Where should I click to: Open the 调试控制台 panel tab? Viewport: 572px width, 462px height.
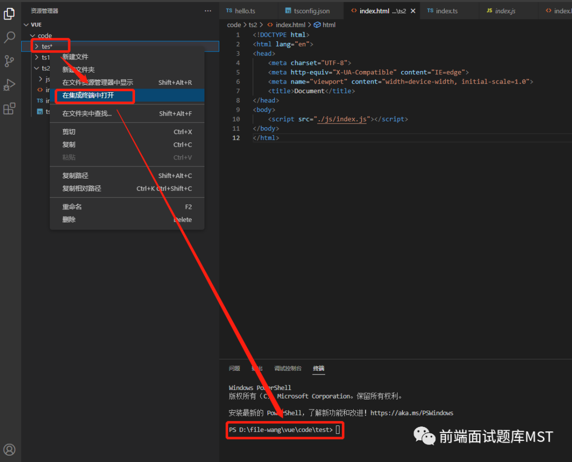tap(288, 368)
